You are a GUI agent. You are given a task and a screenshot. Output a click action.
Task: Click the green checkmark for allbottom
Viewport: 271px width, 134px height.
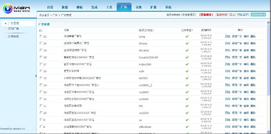(x=187, y=127)
